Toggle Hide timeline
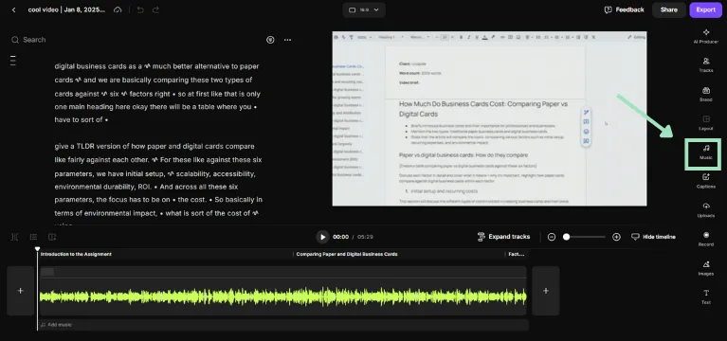 coord(653,237)
